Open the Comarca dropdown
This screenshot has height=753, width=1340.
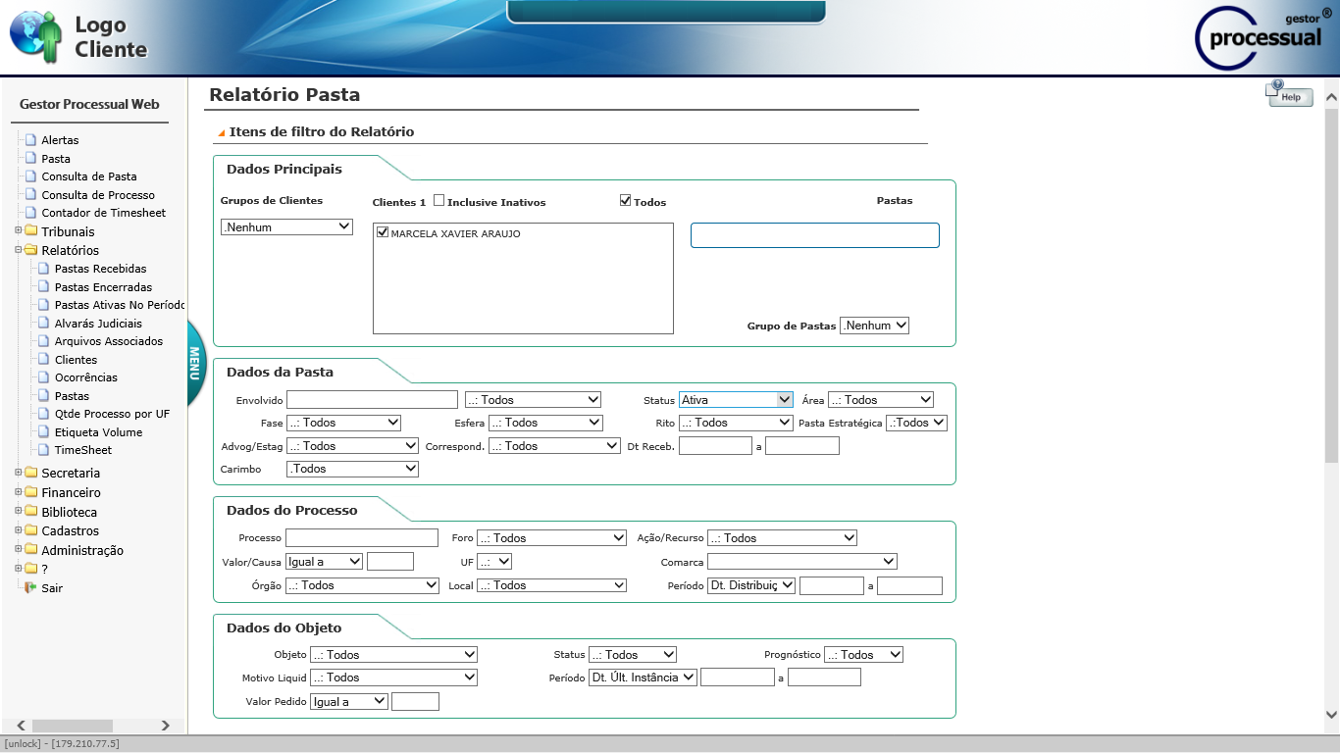coord(802,562)
